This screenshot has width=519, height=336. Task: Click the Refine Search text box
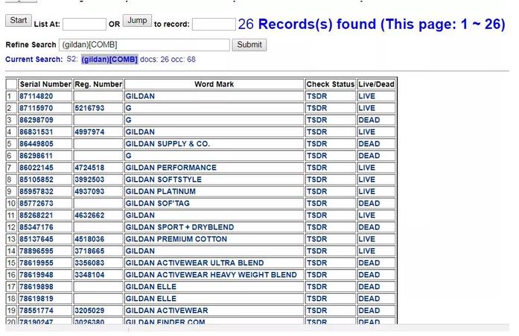pyautogui.click(x=144, y=45)
